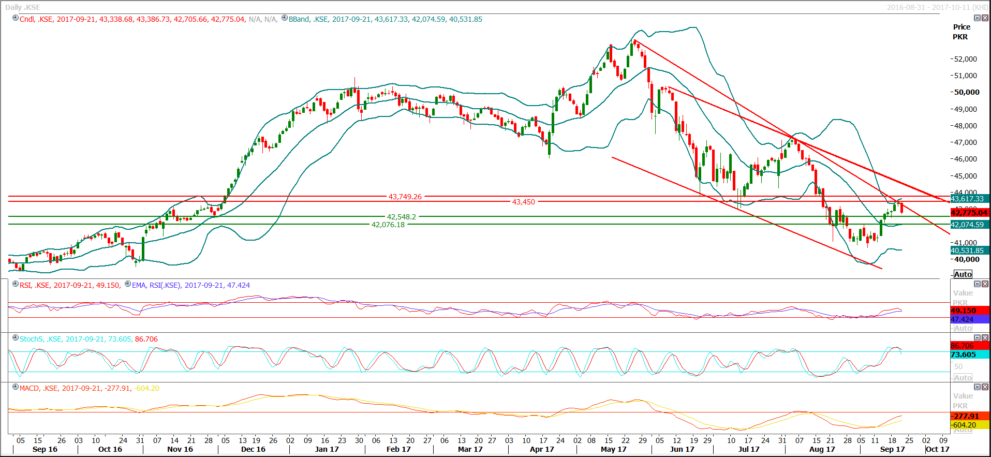Screen dimensions: 991x457
Task: Click the 50 level label in the StochS pane
Action: coord(958,366)
